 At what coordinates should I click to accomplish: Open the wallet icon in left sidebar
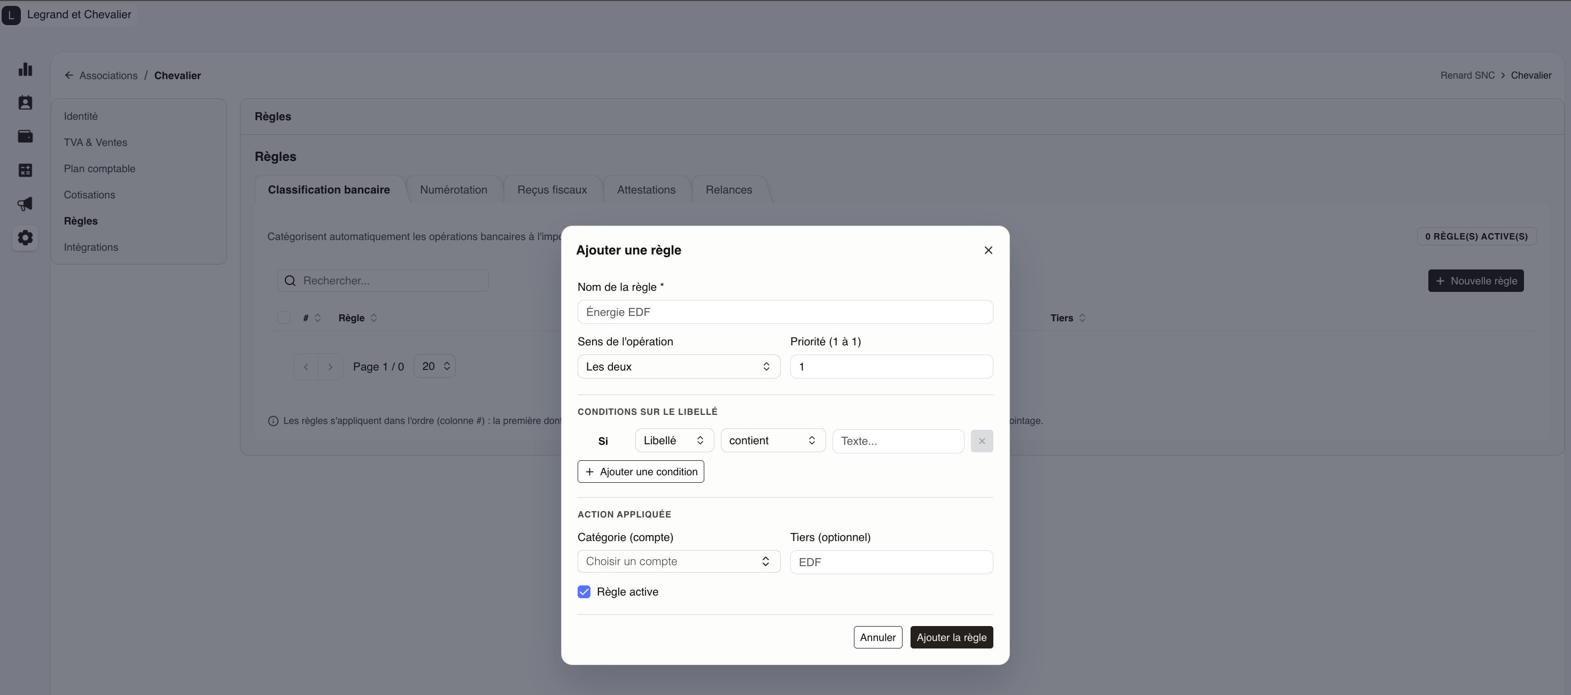(25, 137)
